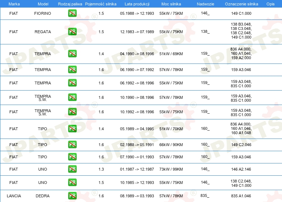Viewport: 282px width, 202px height.
Task: Click the date range 10.1985 -> 12.1993
Action: 137,183
